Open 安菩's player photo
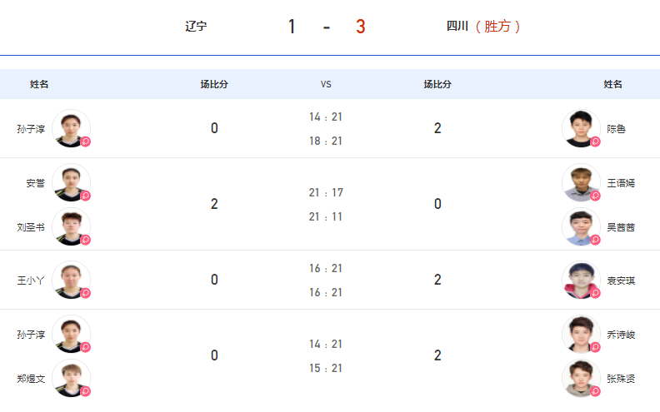Viewport: 660px width, 412px height. 71,182
